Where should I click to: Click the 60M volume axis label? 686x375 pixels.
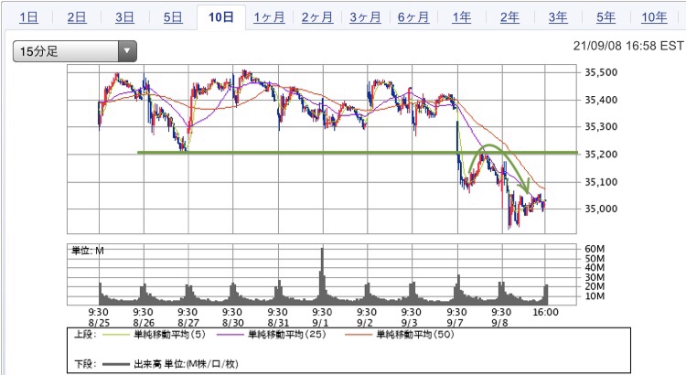595,249
